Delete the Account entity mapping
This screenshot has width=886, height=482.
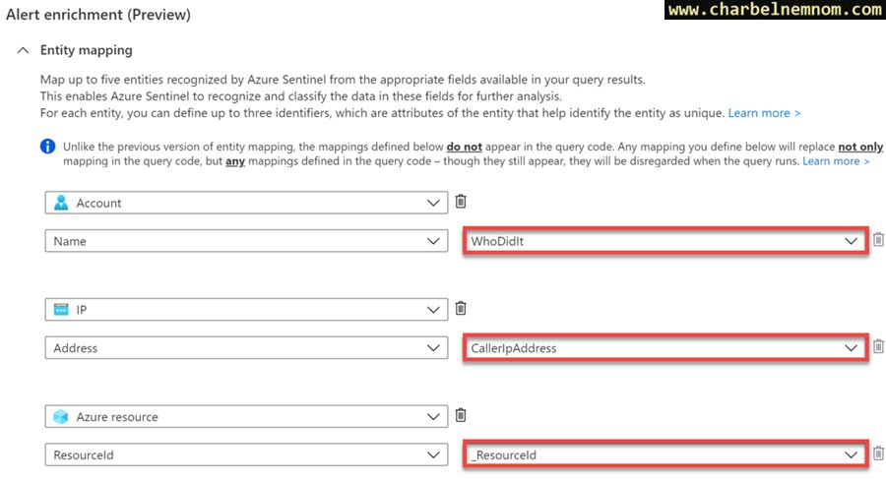point(461,202)
